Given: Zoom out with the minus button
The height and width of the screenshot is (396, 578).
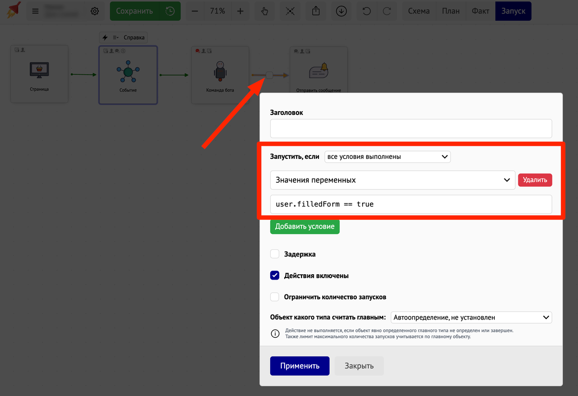Looking at the screenshot, I should pyautogui.click(x=195, y=11).
